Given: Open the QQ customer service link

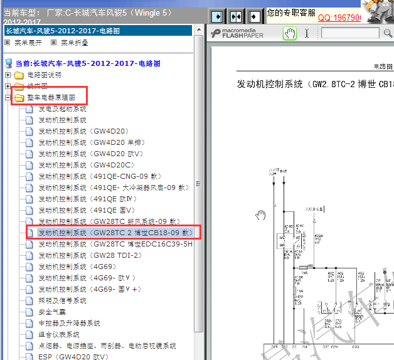Looking at the screenshot, I should click(x=339, y=18).
